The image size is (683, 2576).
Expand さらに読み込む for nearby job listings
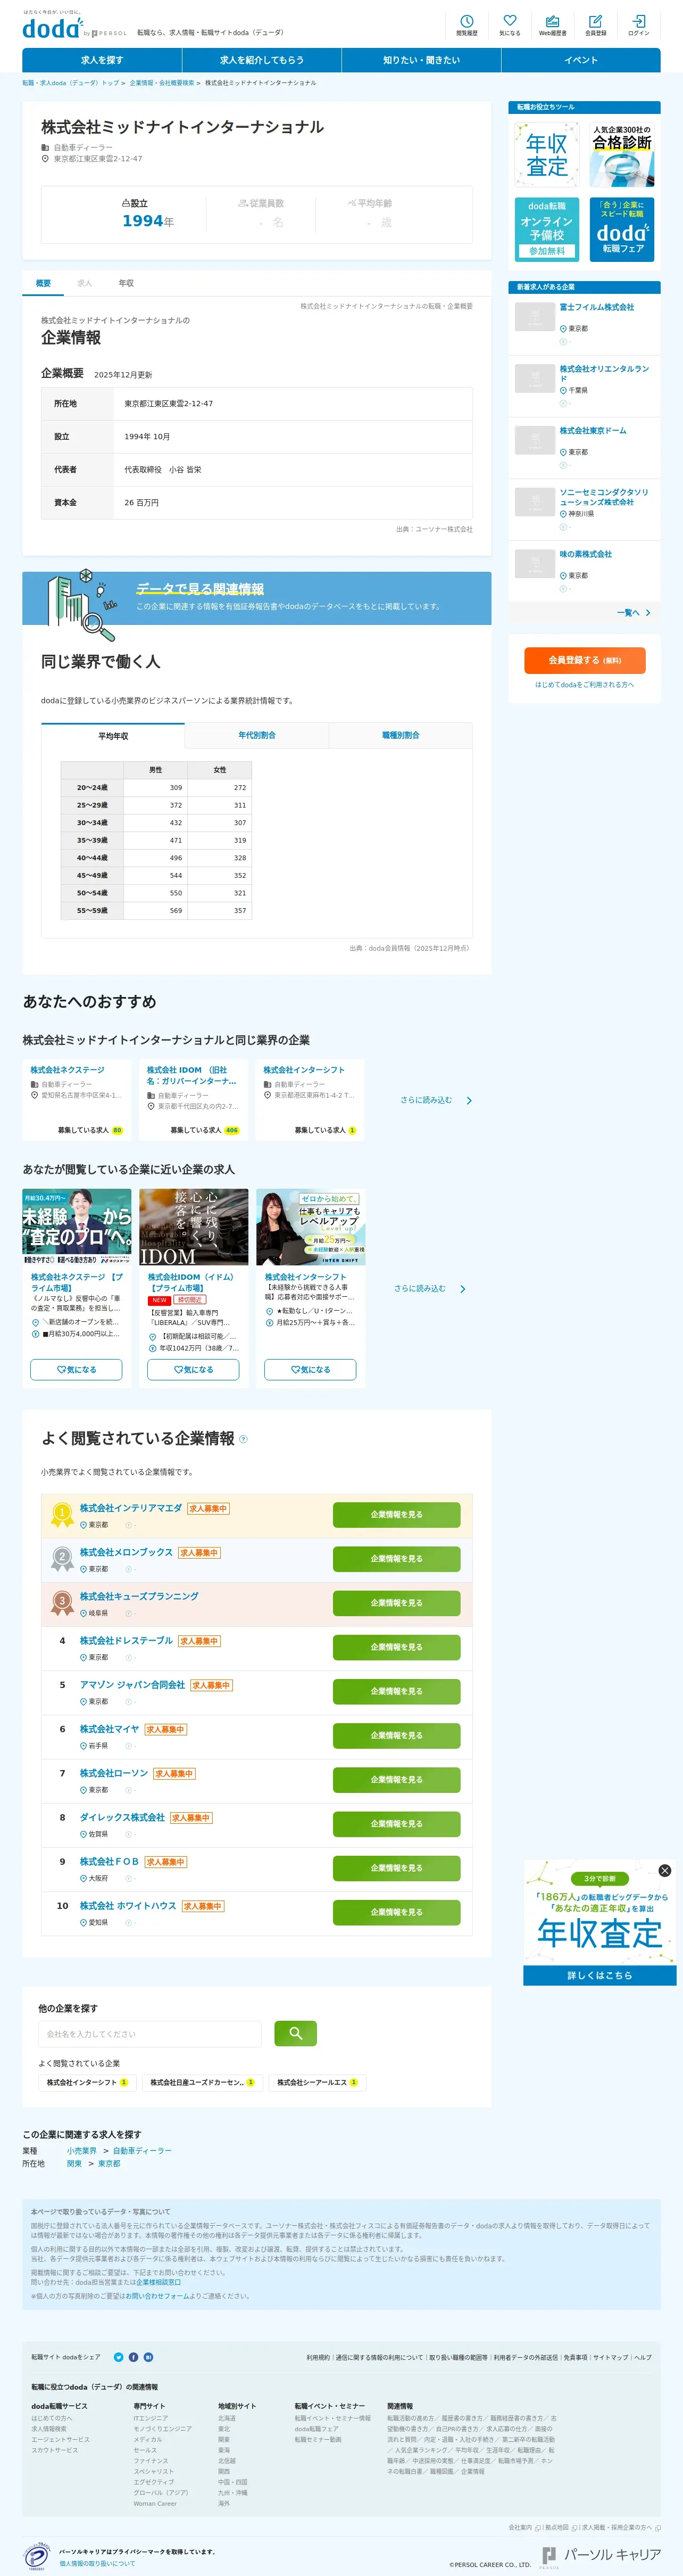tap(430, 1288)
